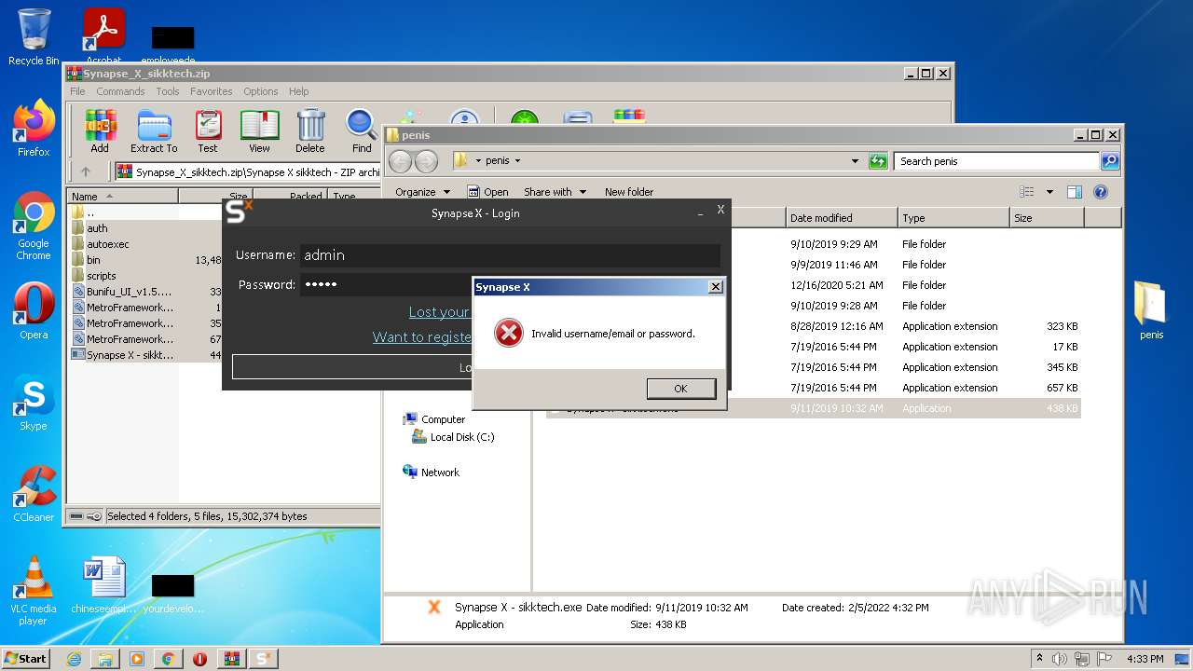Image resolution: width=1193 pixels, height=671 pixels.
Task: Click the Explorer Back button
Action: (400, 161)
